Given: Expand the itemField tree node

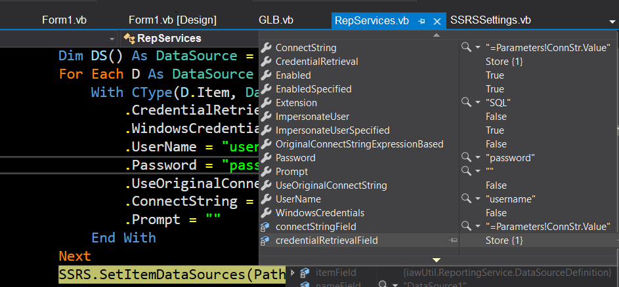Looking at the screenshot, I should pyautogui.click(x=291, y=272).
